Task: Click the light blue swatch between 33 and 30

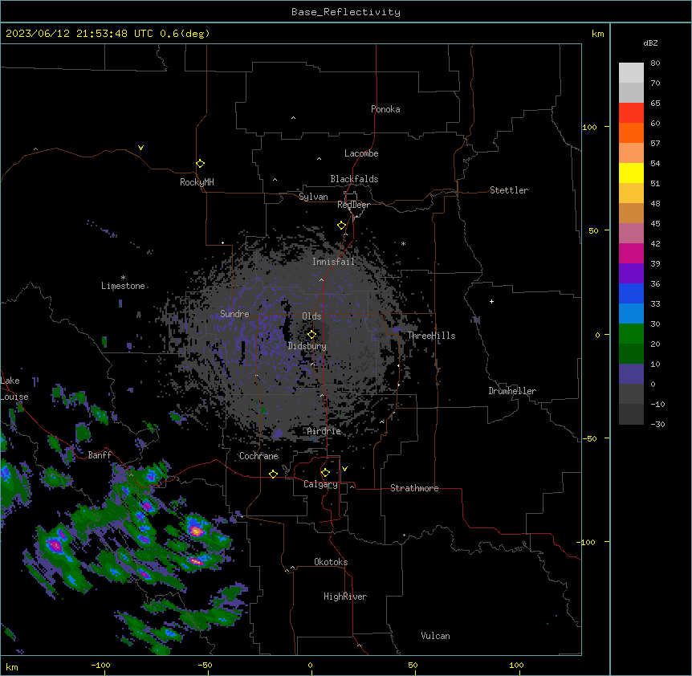Action: [x=631, y=314]
